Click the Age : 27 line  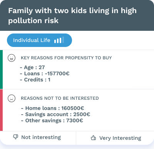pos(32,67)
